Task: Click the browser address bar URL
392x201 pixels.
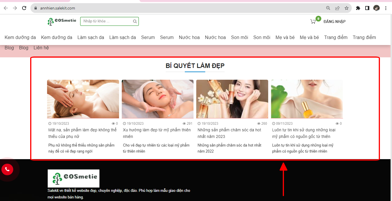Action: click(57, 8)
